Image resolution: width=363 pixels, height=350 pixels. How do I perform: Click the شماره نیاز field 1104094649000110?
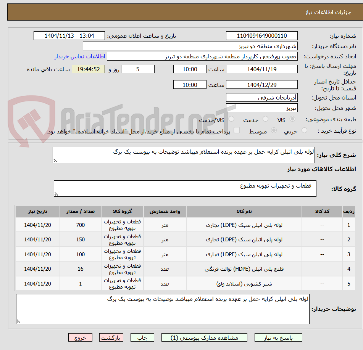tap(261, 36)
